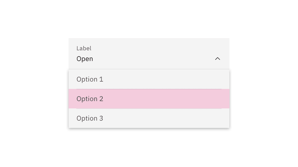Select the item above Option 2
Screen dimensions: 298x167
pos(149,79)
